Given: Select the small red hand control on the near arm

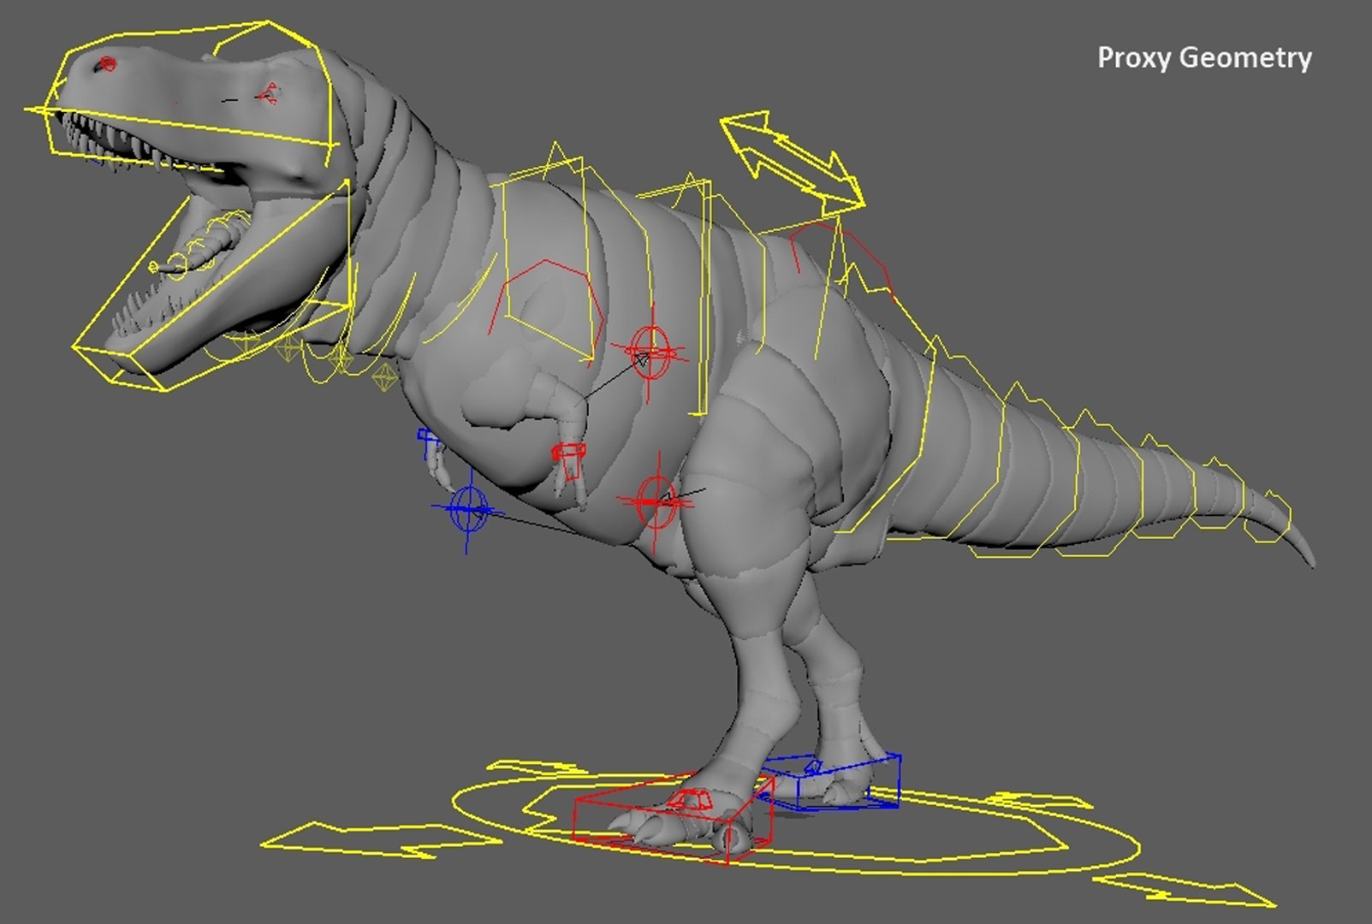Looking at the screenshot, I should click(567, 459).
